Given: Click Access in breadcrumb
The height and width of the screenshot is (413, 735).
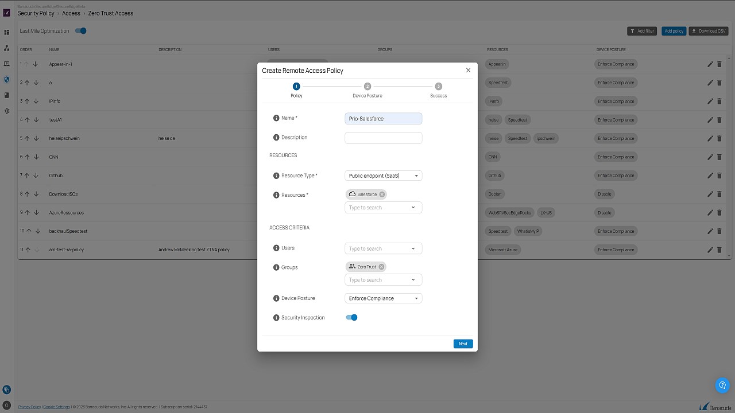Looking at the screenshot, I should coord(71,13).
